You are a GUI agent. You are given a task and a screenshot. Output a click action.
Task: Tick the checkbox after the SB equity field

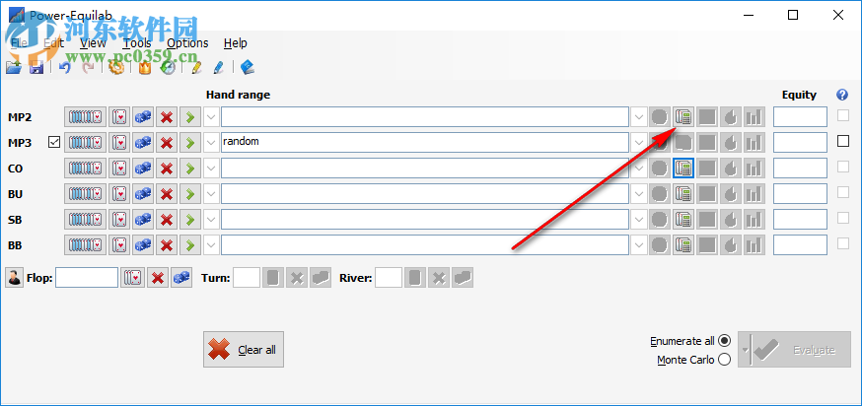[842, 218]
